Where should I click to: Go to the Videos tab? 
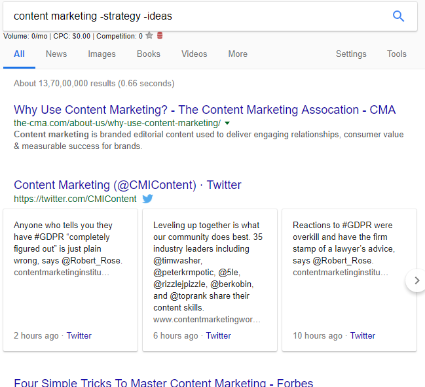(x=194, y=54)
